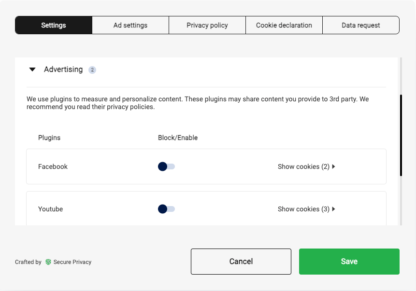This screenshot has height=291, width=416.
Task: Click the Cancel button
Action: tap(241, 262)
